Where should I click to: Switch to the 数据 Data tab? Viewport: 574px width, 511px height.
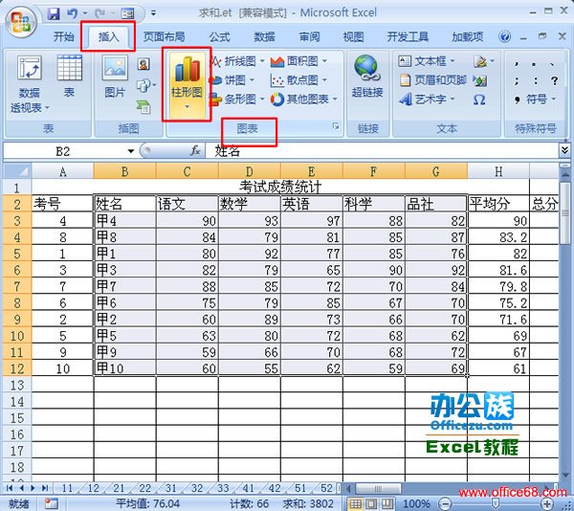point(264,36)
